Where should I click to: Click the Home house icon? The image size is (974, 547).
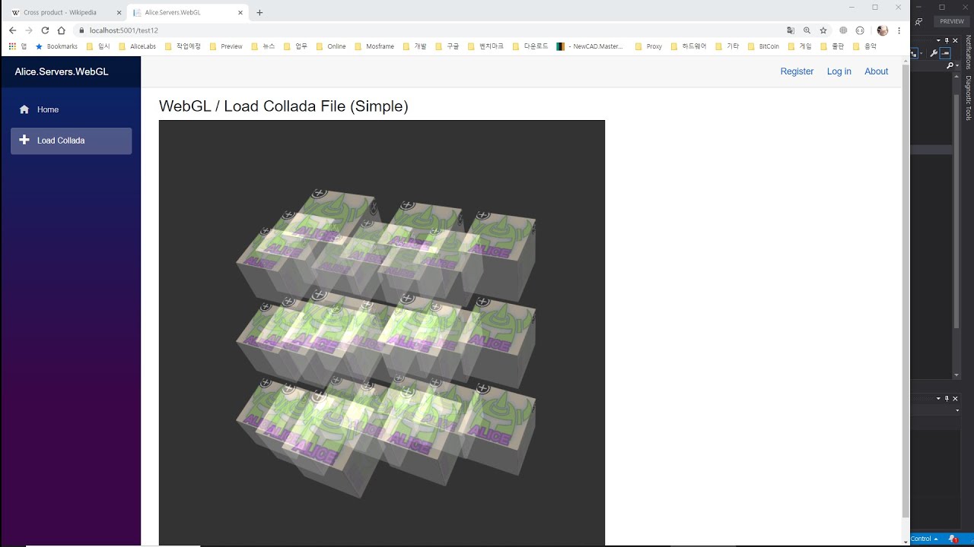point(24,109)
